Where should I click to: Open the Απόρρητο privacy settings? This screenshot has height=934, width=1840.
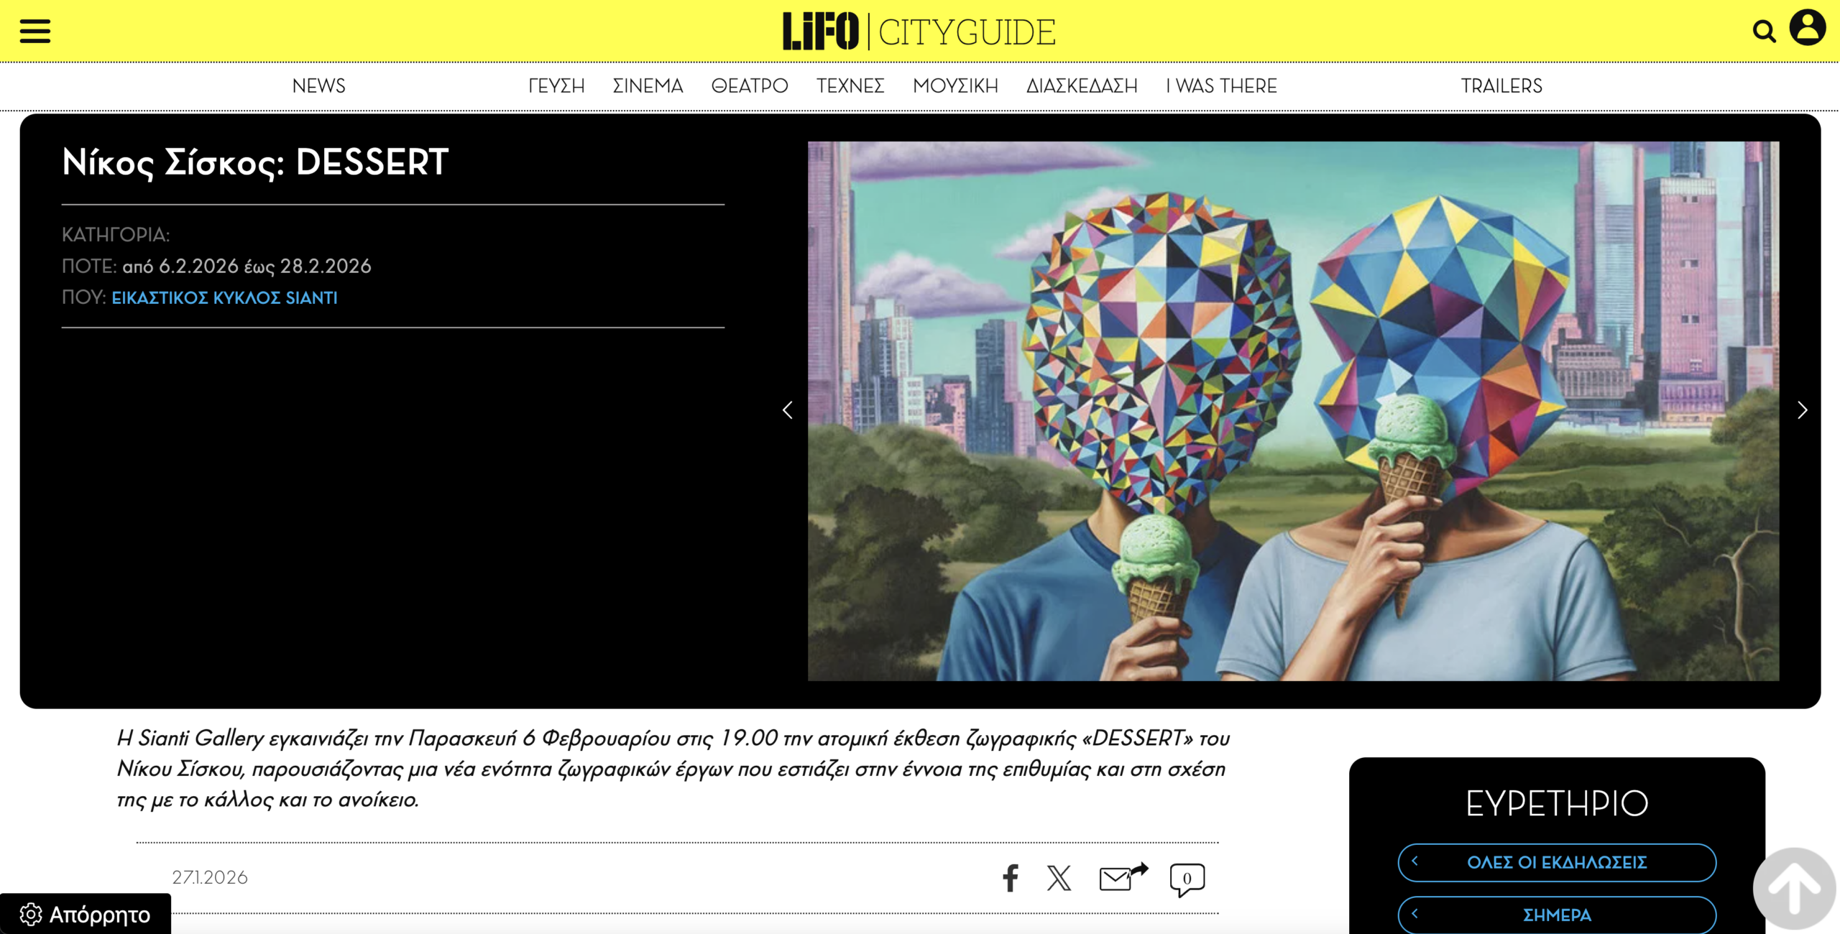[x=86, y=915]
